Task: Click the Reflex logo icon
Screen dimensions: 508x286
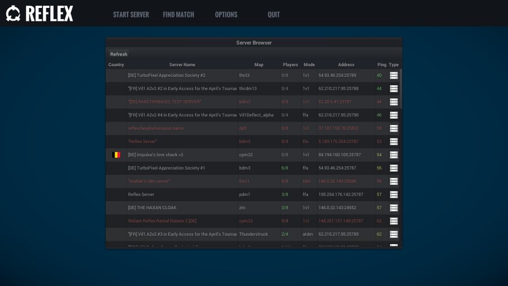Action: 13,14
